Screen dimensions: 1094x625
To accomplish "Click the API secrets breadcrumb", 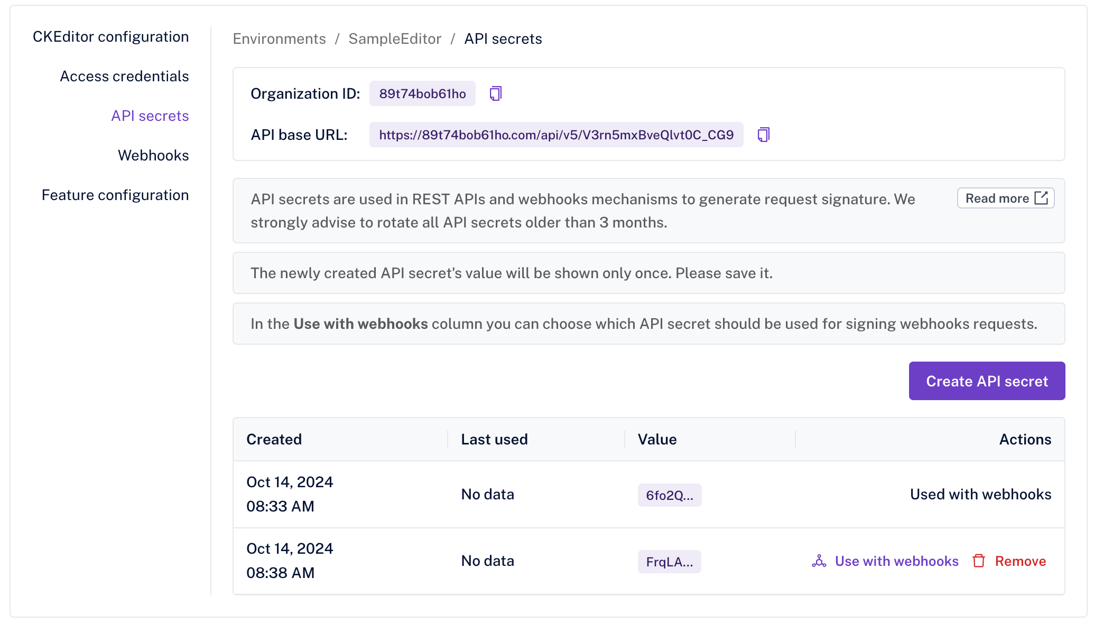I will pos(503,39).
